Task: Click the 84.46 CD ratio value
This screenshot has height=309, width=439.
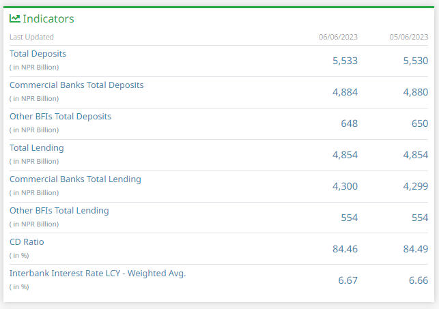Action: pyautogui.click(x=345, y=249)
